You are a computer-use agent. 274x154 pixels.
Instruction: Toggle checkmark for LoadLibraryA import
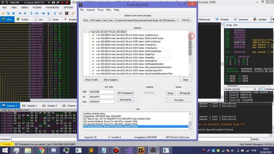pyautogui.click(x=93, y=35)
